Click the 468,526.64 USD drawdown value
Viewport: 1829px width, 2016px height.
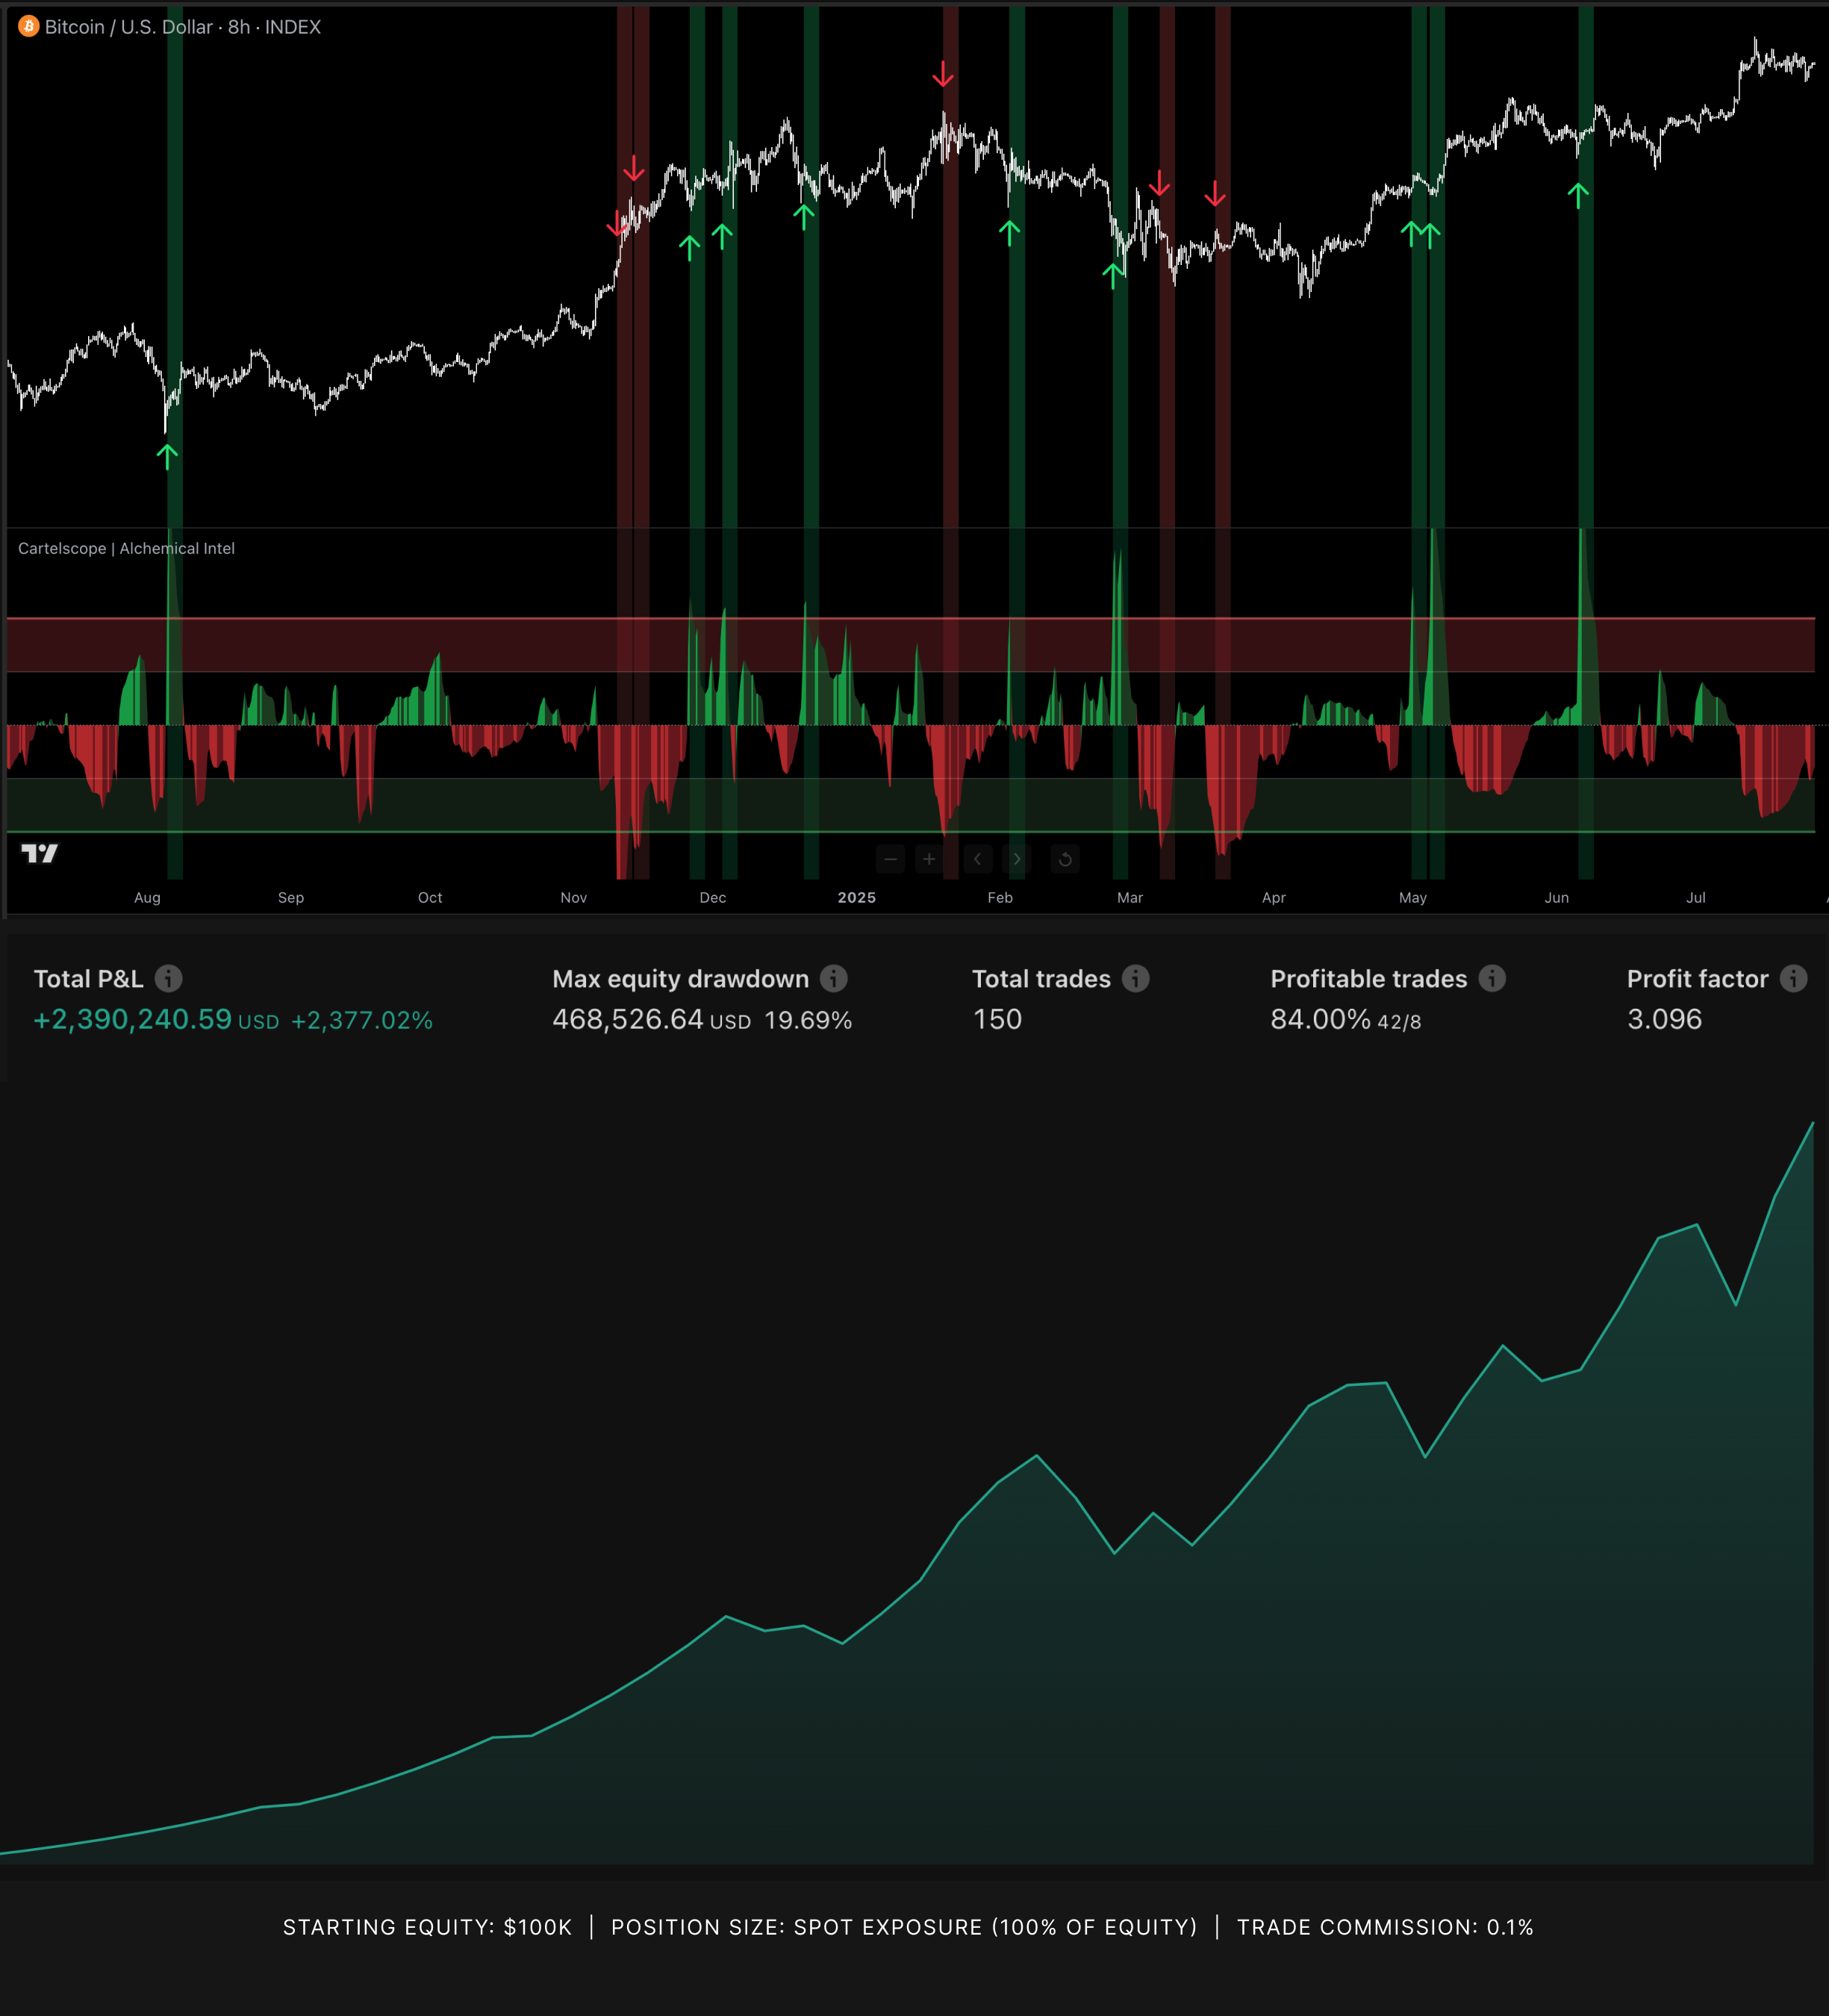(x=651, y=1020)
